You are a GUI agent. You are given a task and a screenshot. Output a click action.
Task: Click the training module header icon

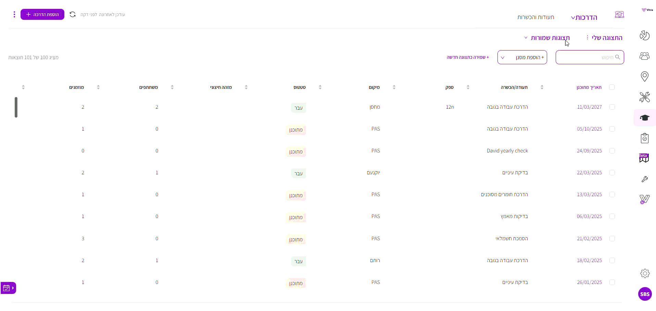[619, 15]
